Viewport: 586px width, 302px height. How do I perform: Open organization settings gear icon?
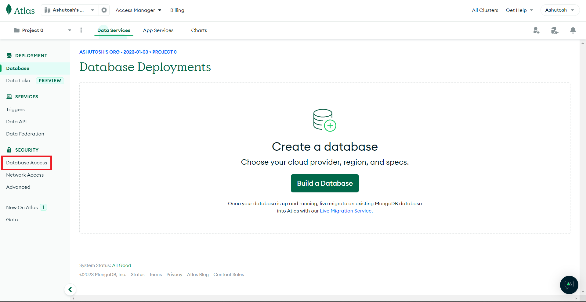(104, 10)
